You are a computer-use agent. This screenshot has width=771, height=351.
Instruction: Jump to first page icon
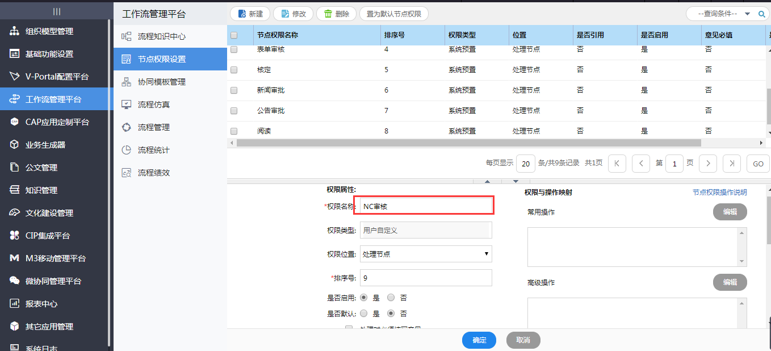(x=617, y=164)
